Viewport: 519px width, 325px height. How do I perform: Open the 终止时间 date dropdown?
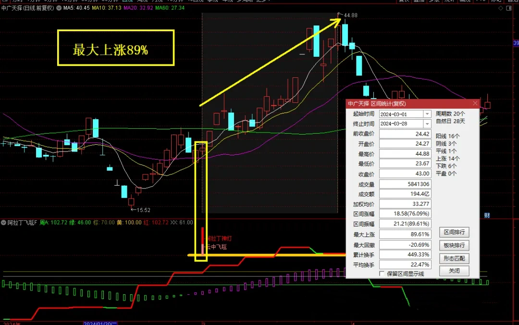coord(427,124)
